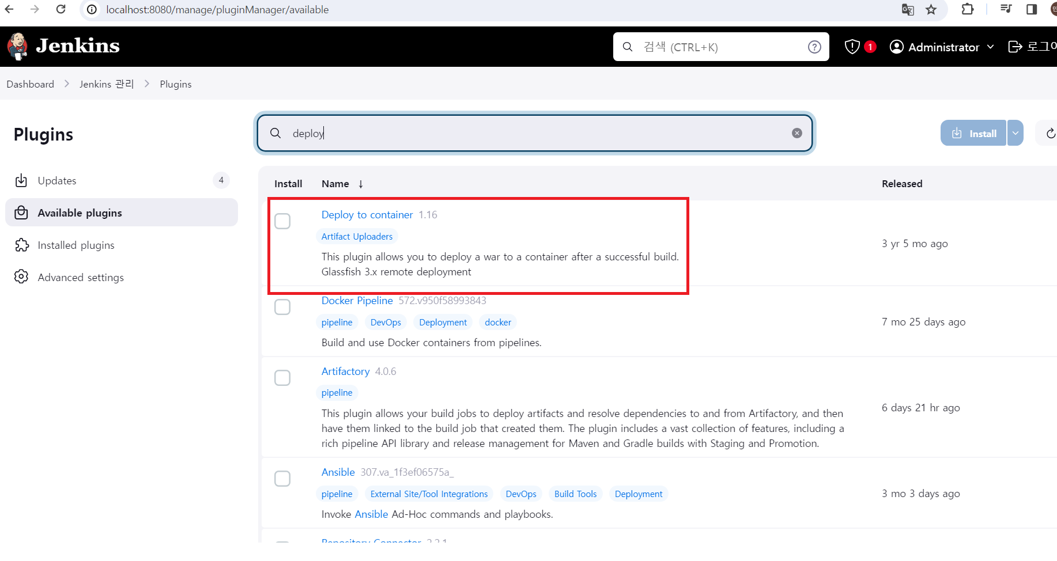Click the plugin search field with deploy
This screenshot has height=561, width=1057.
pyautogui.click(x=534, y=133)
